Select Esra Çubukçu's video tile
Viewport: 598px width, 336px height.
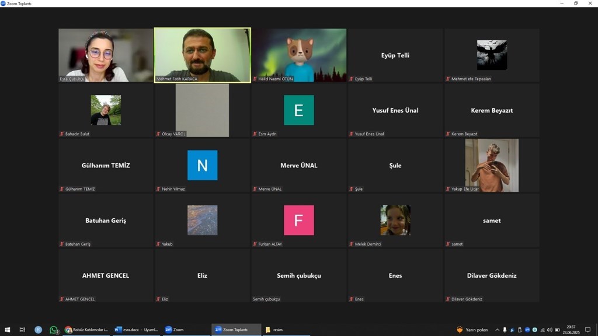pos(106,55)
